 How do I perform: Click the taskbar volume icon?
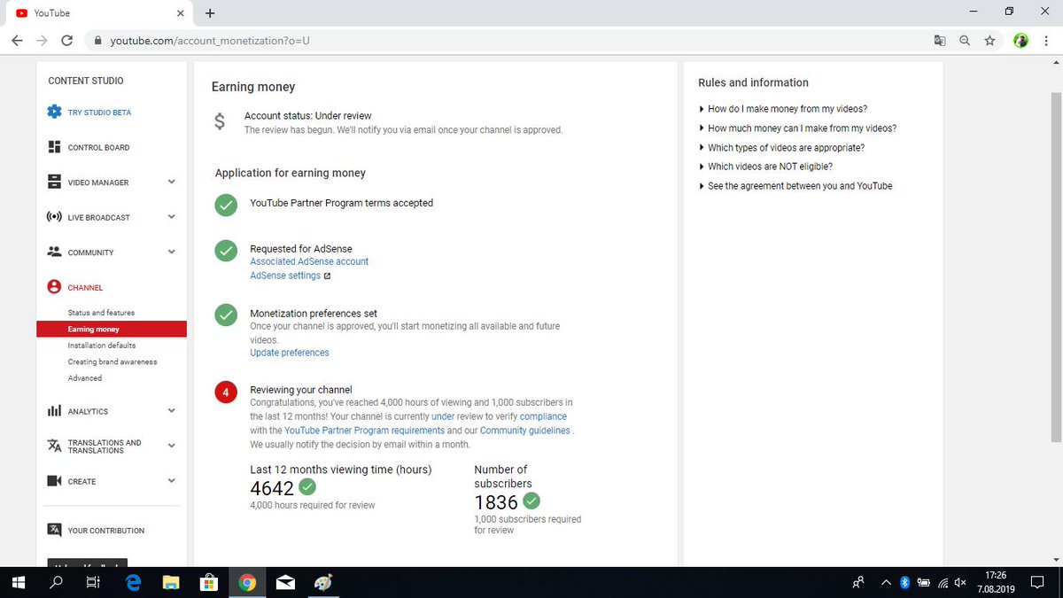coord(960,582)
